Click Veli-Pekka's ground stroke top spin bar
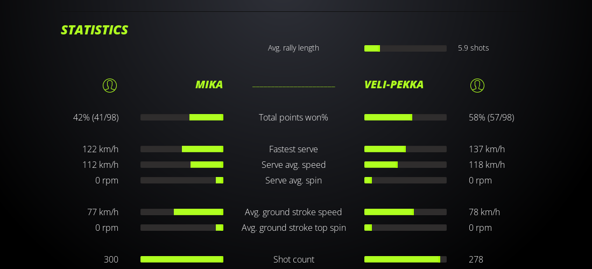The image size is (592, 269). point(405,228)
